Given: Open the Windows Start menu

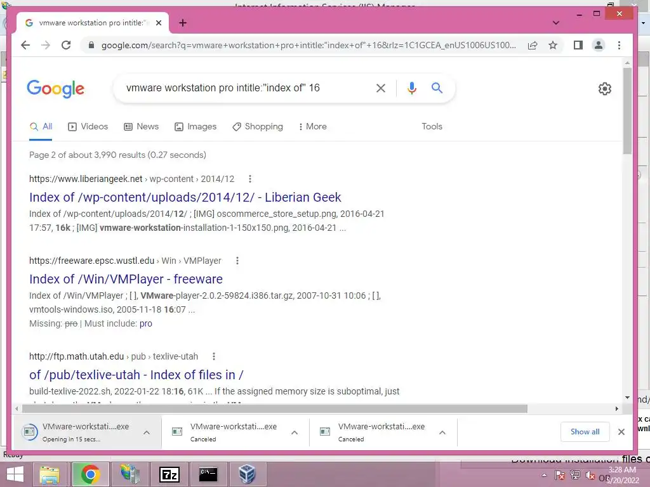Looking at the screenshot, I should (15, 474).
